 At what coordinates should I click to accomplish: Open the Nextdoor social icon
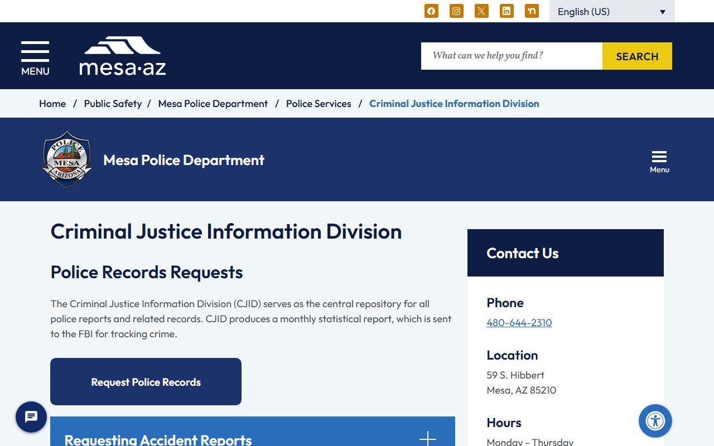pyautogui.click(x=532, y=11)
